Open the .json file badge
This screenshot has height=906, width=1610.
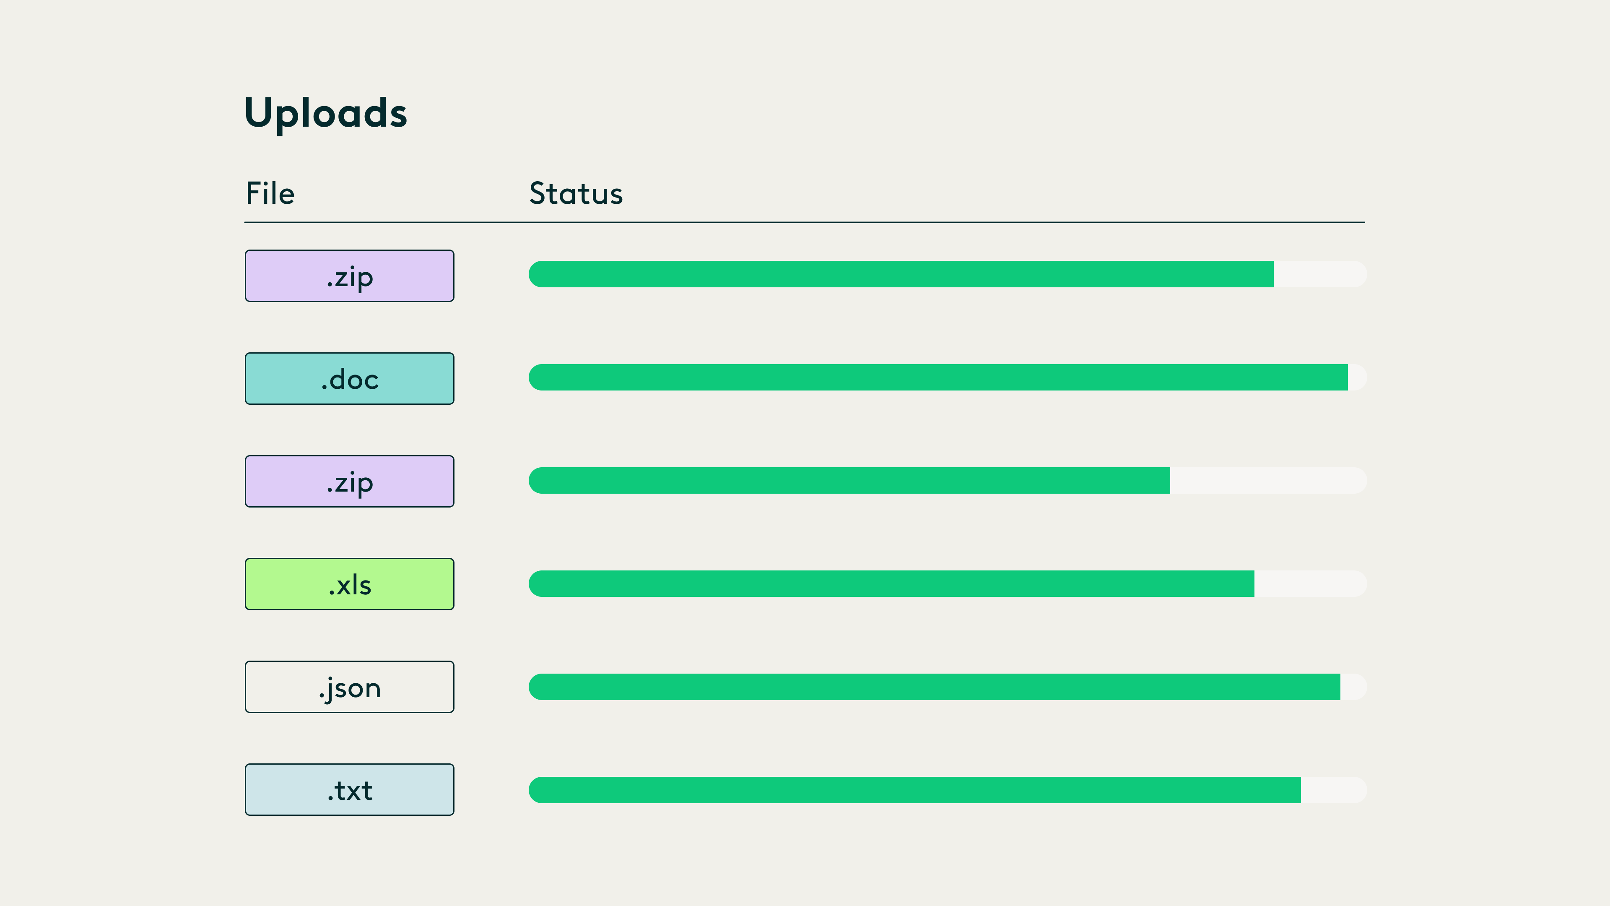coord(349,687)
